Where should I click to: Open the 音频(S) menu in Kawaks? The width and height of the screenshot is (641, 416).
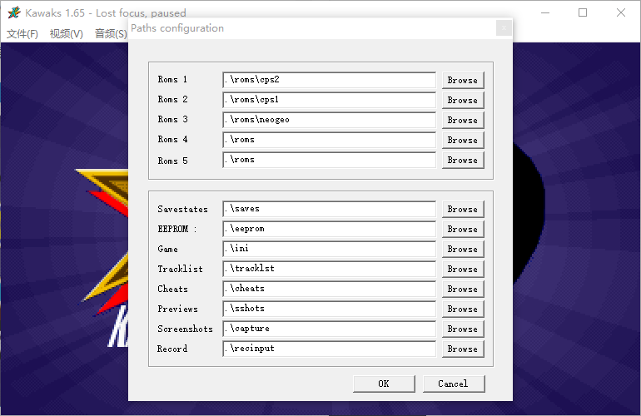pyautogui.click(x=111, y=34)
